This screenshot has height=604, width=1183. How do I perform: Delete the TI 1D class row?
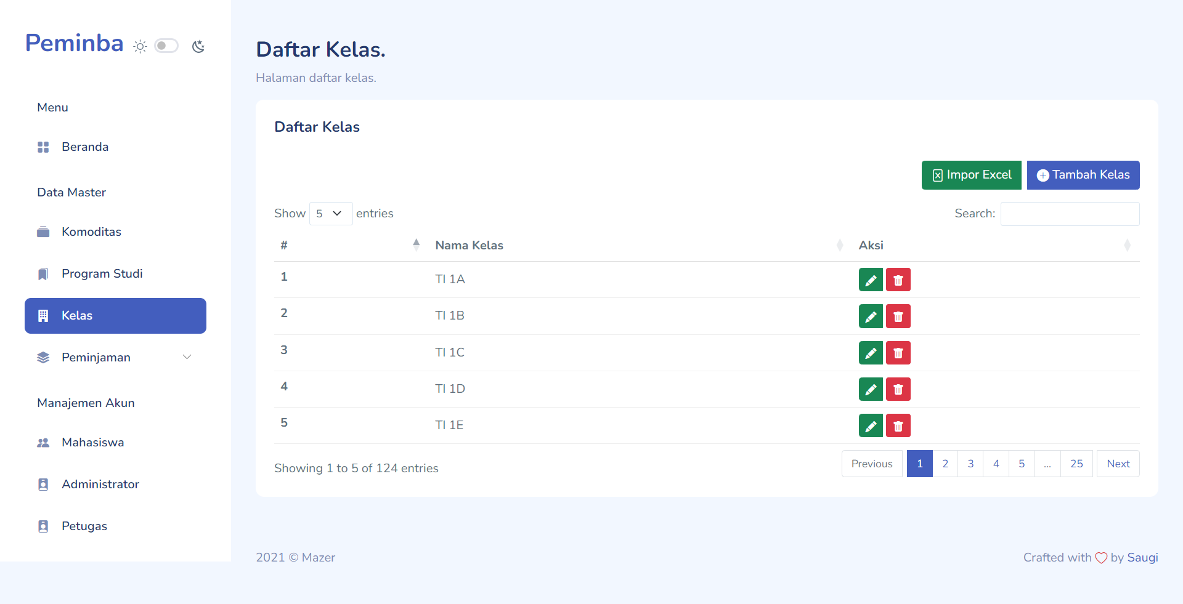(898, 389)
